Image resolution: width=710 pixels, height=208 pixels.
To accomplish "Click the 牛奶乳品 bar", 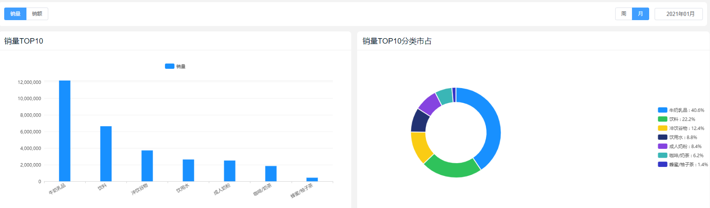I will coord(65,131).
